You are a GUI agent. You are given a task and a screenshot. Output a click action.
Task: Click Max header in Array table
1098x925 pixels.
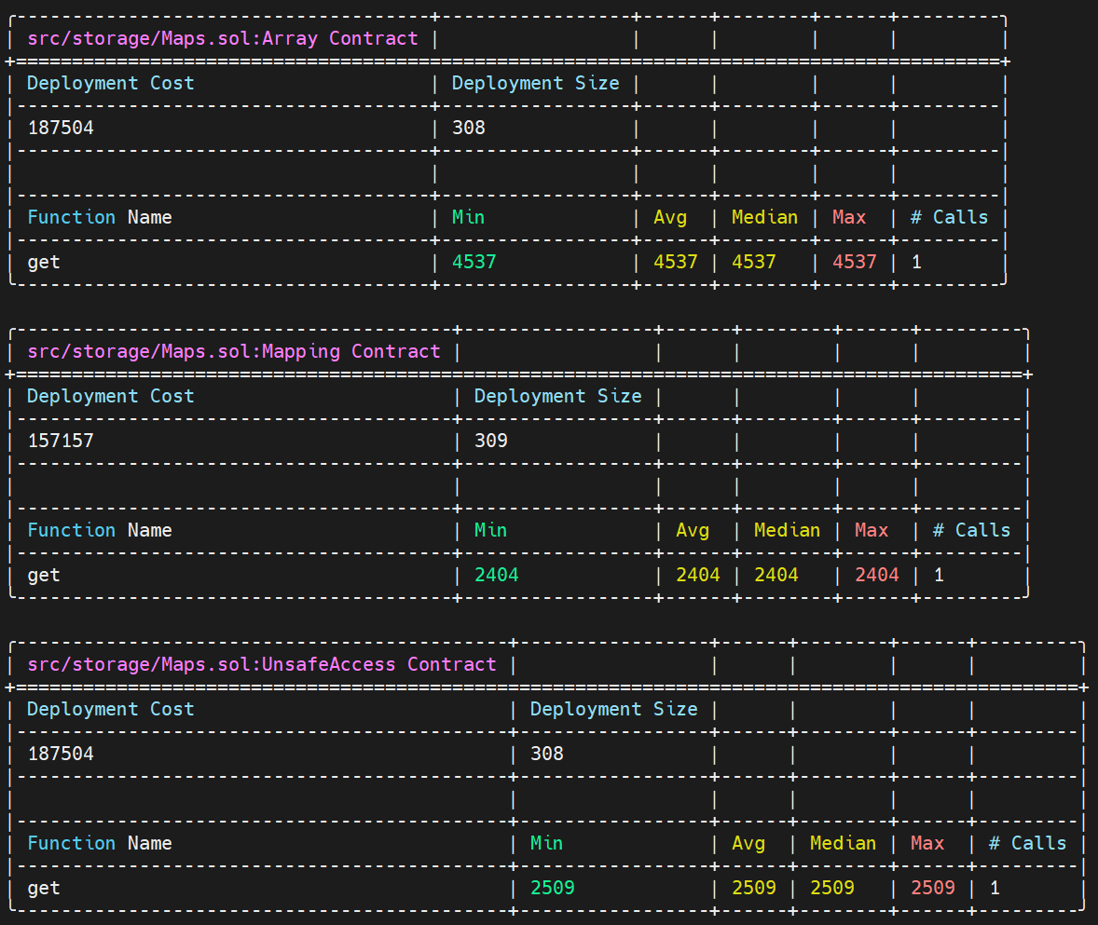(849, 218)
